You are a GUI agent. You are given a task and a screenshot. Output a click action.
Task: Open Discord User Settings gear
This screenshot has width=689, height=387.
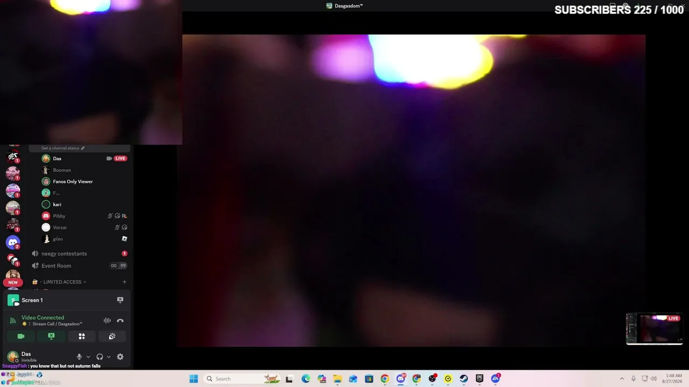point(120,357)
